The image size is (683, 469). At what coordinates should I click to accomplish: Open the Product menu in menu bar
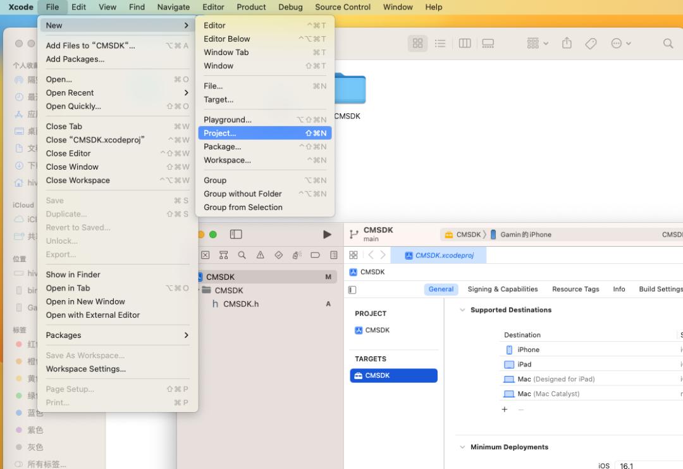[x=251, y=7]
